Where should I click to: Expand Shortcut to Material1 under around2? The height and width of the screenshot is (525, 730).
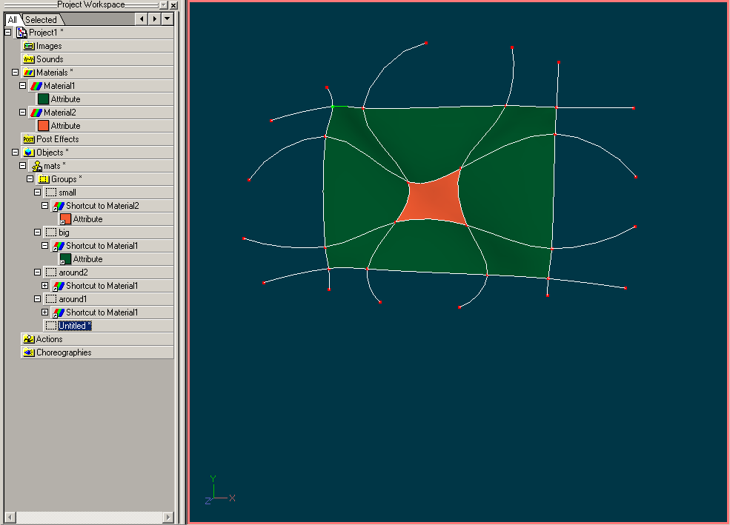click(45, 286)
